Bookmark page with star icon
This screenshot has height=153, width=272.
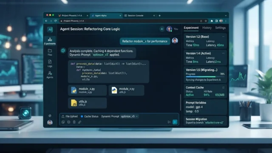coord(206,21)
